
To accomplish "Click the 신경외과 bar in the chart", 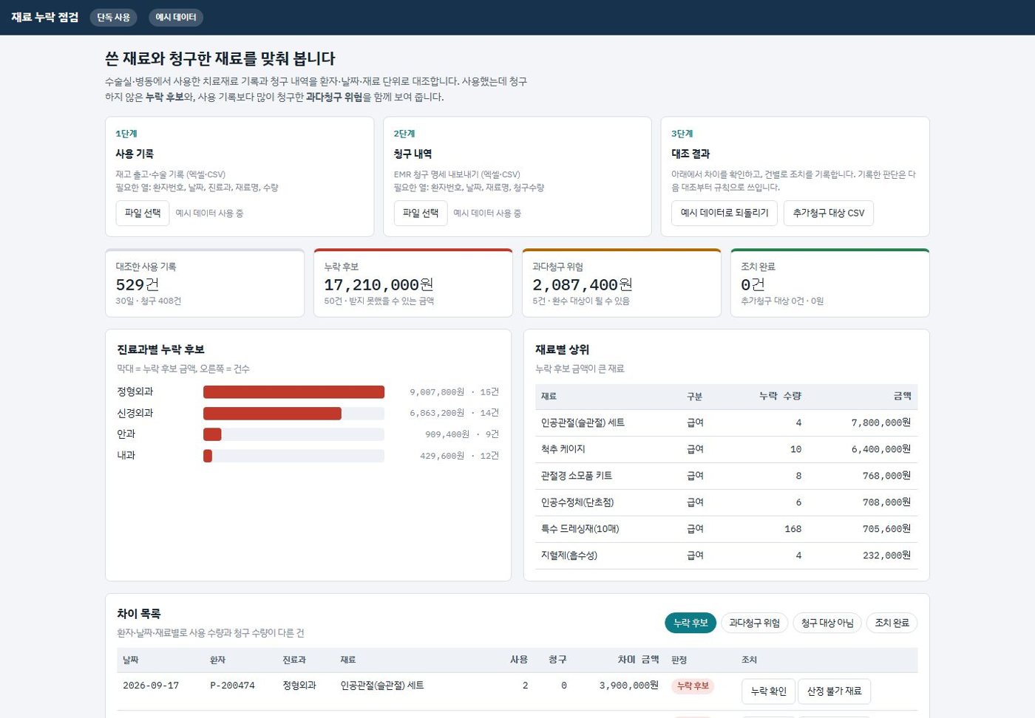I will click(272, 414).
